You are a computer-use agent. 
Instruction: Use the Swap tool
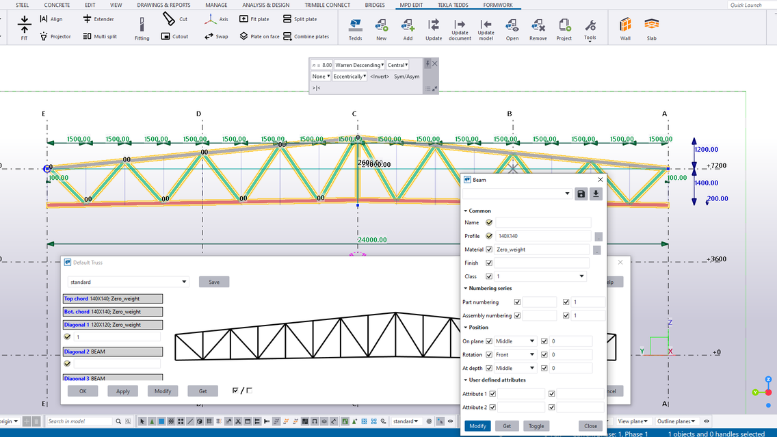216,36
